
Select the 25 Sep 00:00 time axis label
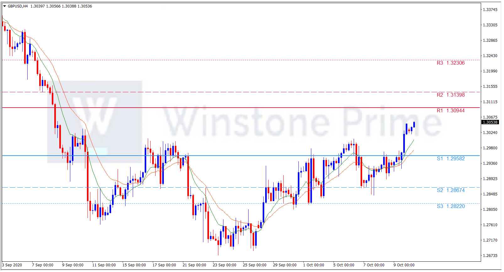[255, 265]
